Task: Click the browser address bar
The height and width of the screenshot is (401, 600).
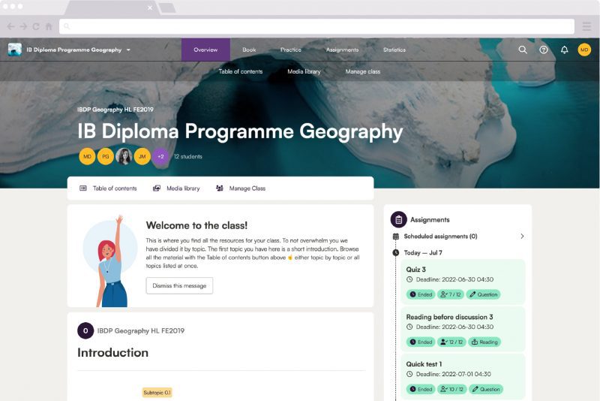Action: pyautogui.click(x=316, y=26)
